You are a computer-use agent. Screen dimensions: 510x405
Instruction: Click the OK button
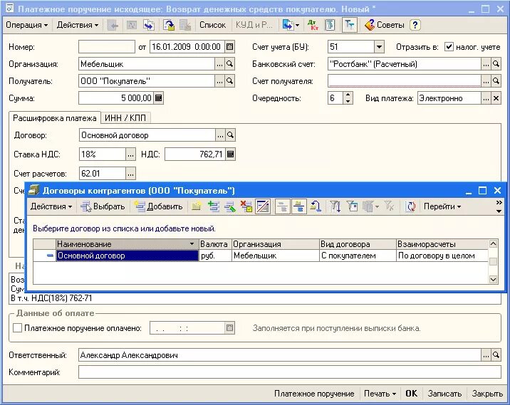(x=412, y=394)
